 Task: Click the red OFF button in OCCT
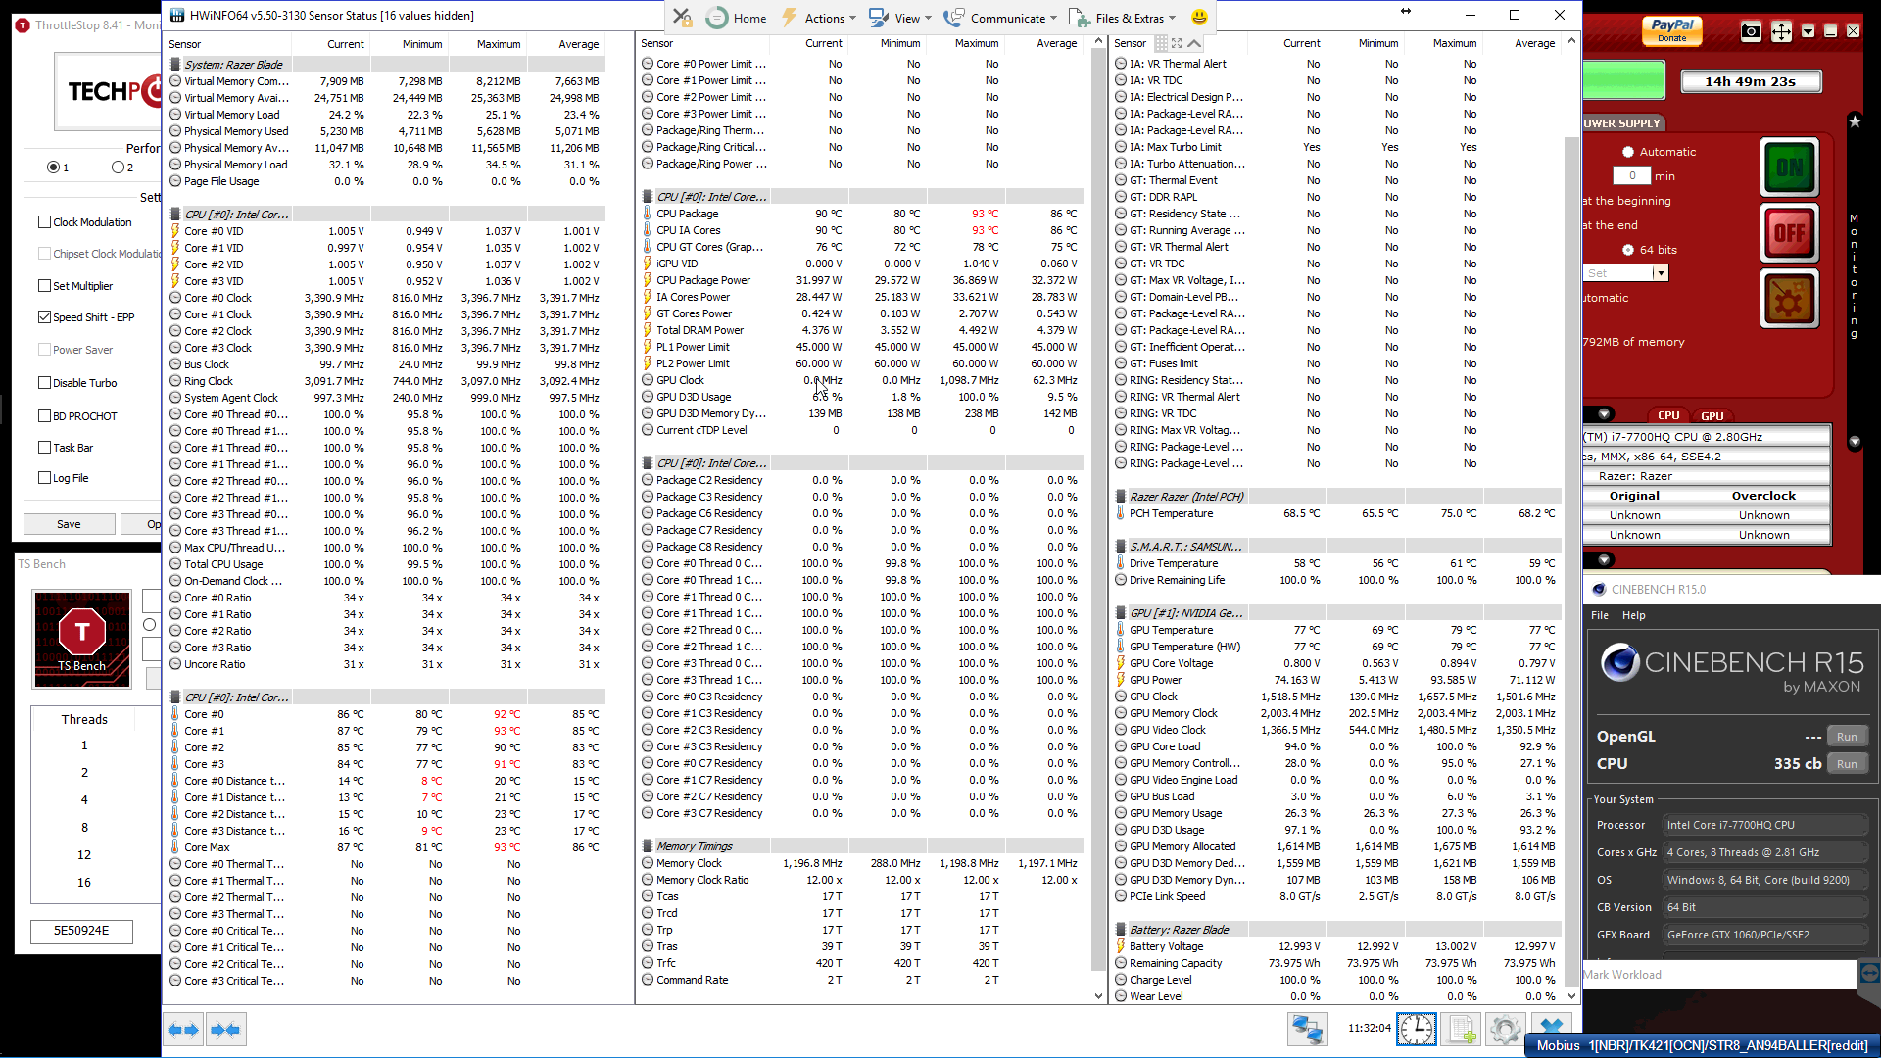(1789, 233)
